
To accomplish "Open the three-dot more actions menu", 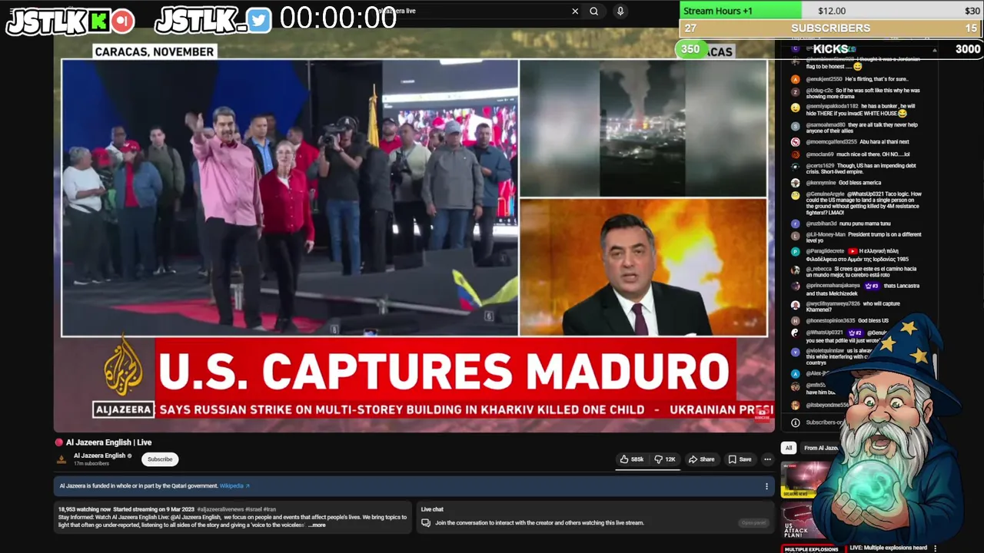I will pyautogui.click(x=767, y=459).
